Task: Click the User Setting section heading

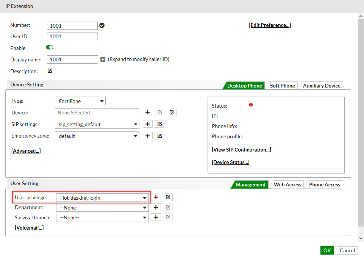Action: [24, 183]
